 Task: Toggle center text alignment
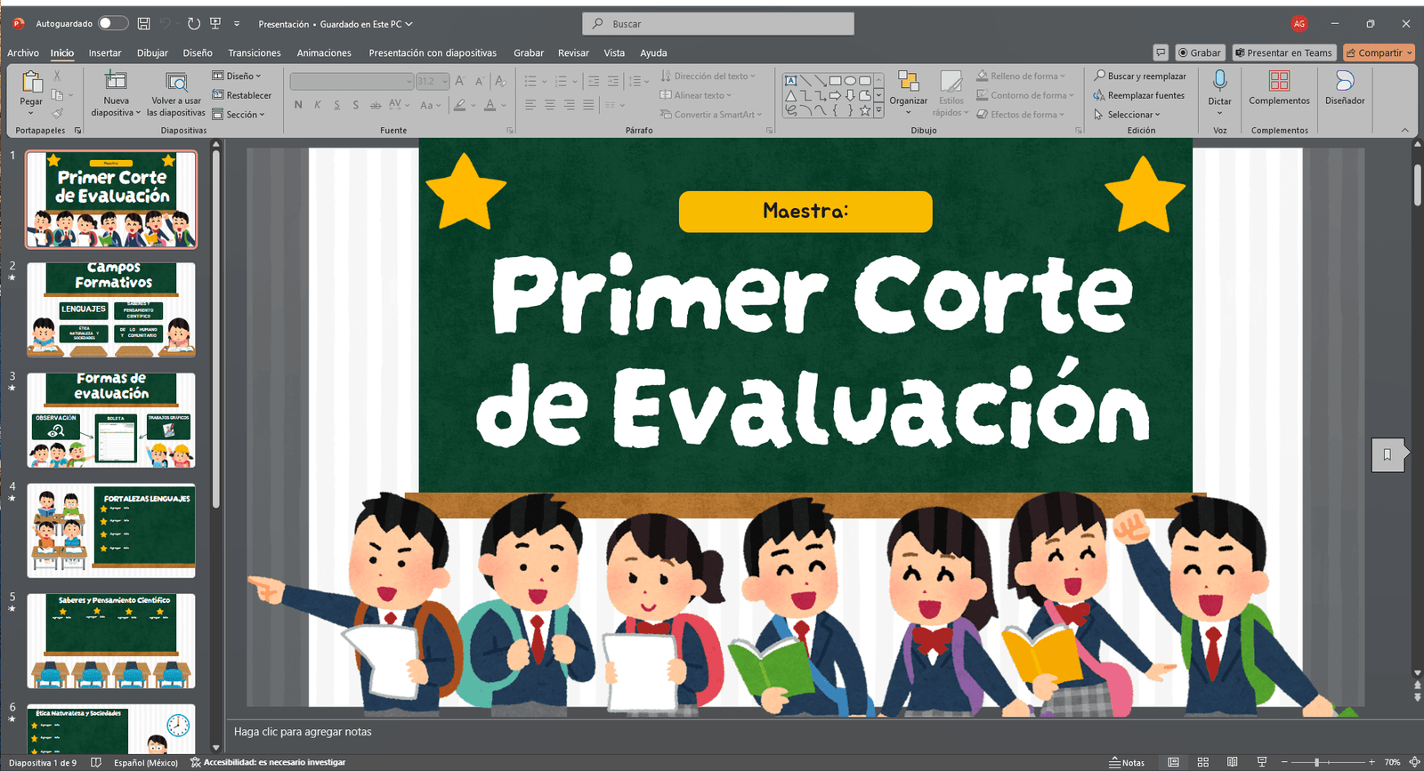pyautogui.click(x=549, y=105)
